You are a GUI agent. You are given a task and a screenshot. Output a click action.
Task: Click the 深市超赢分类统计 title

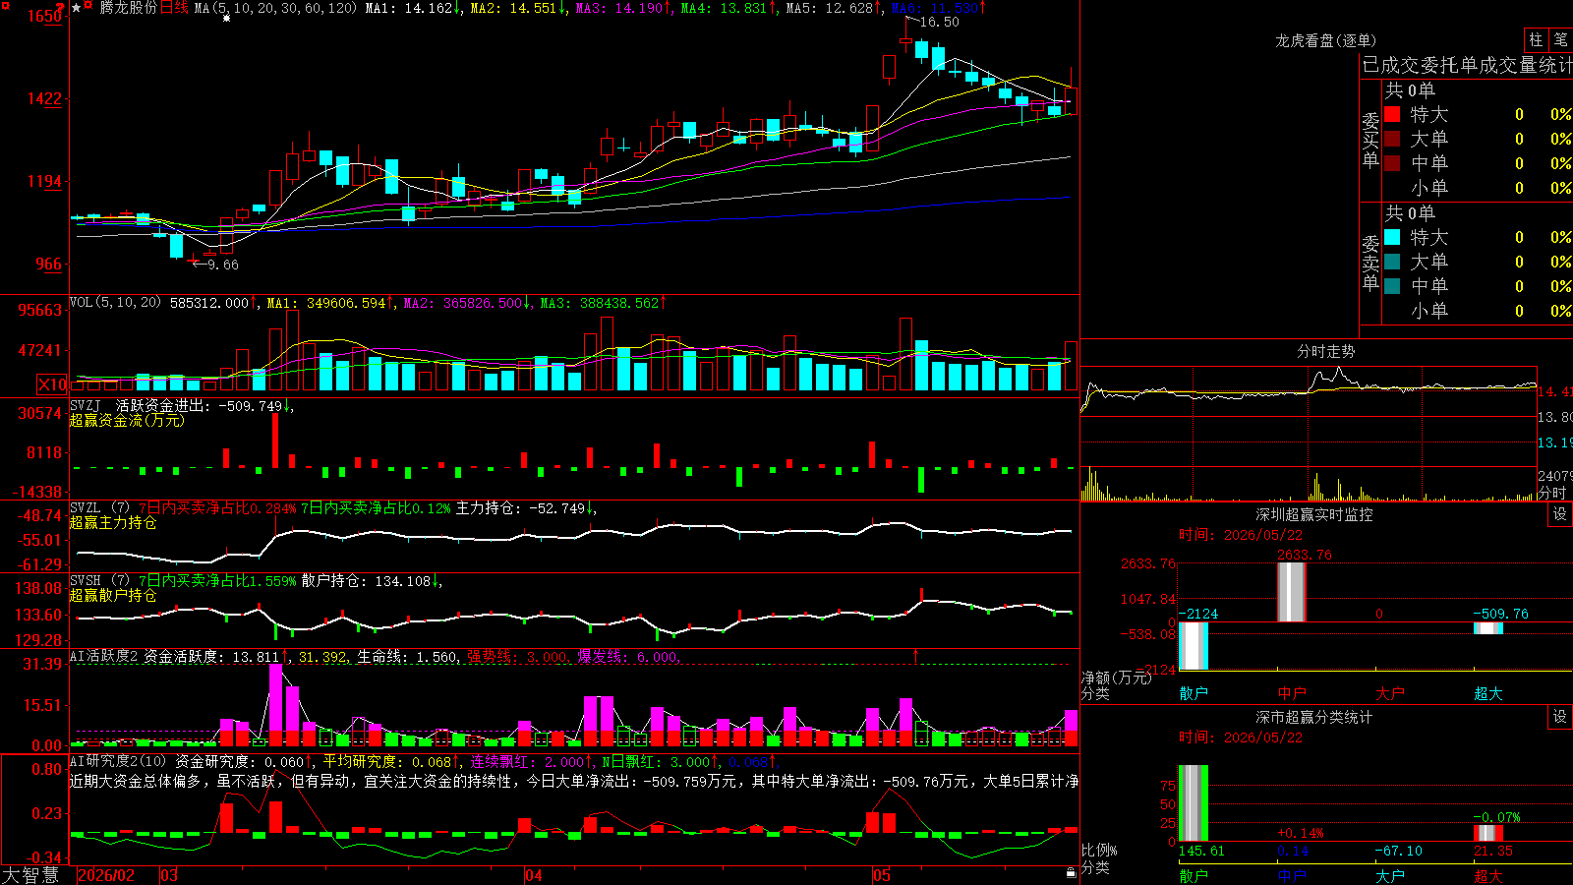pos(1314,717)
